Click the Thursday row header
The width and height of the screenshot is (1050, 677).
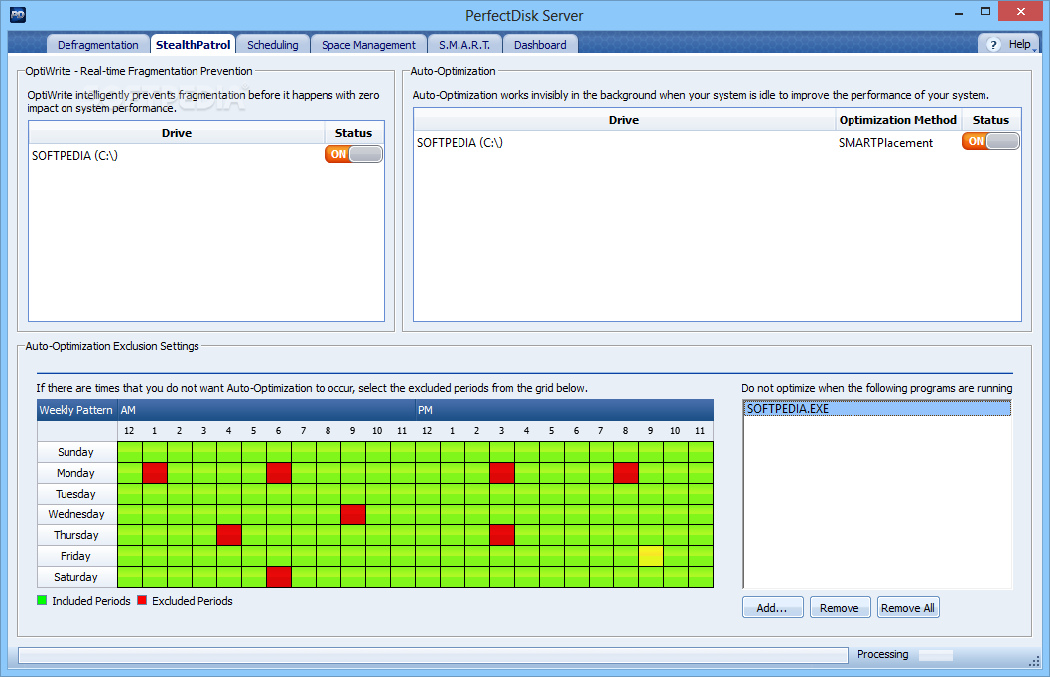[76, 535]
